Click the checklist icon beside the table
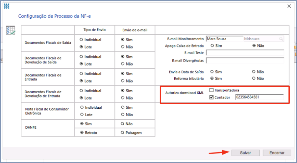Image resolution: width=297 pixels, height=163 pixels. click(x=11, y=30)
